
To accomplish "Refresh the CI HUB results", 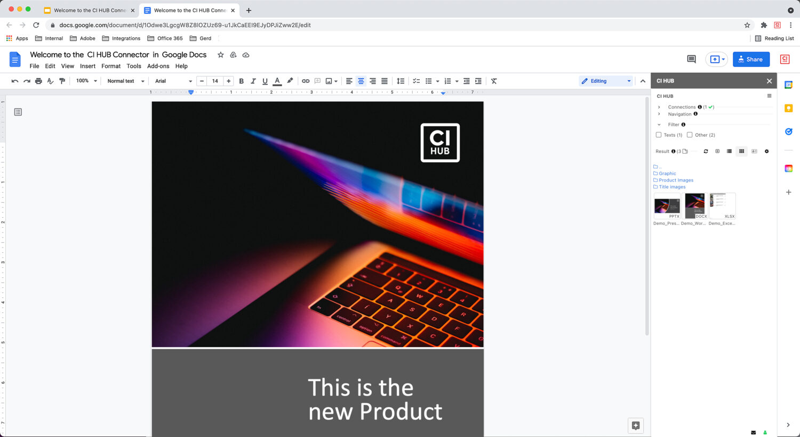I will [706, 151].
